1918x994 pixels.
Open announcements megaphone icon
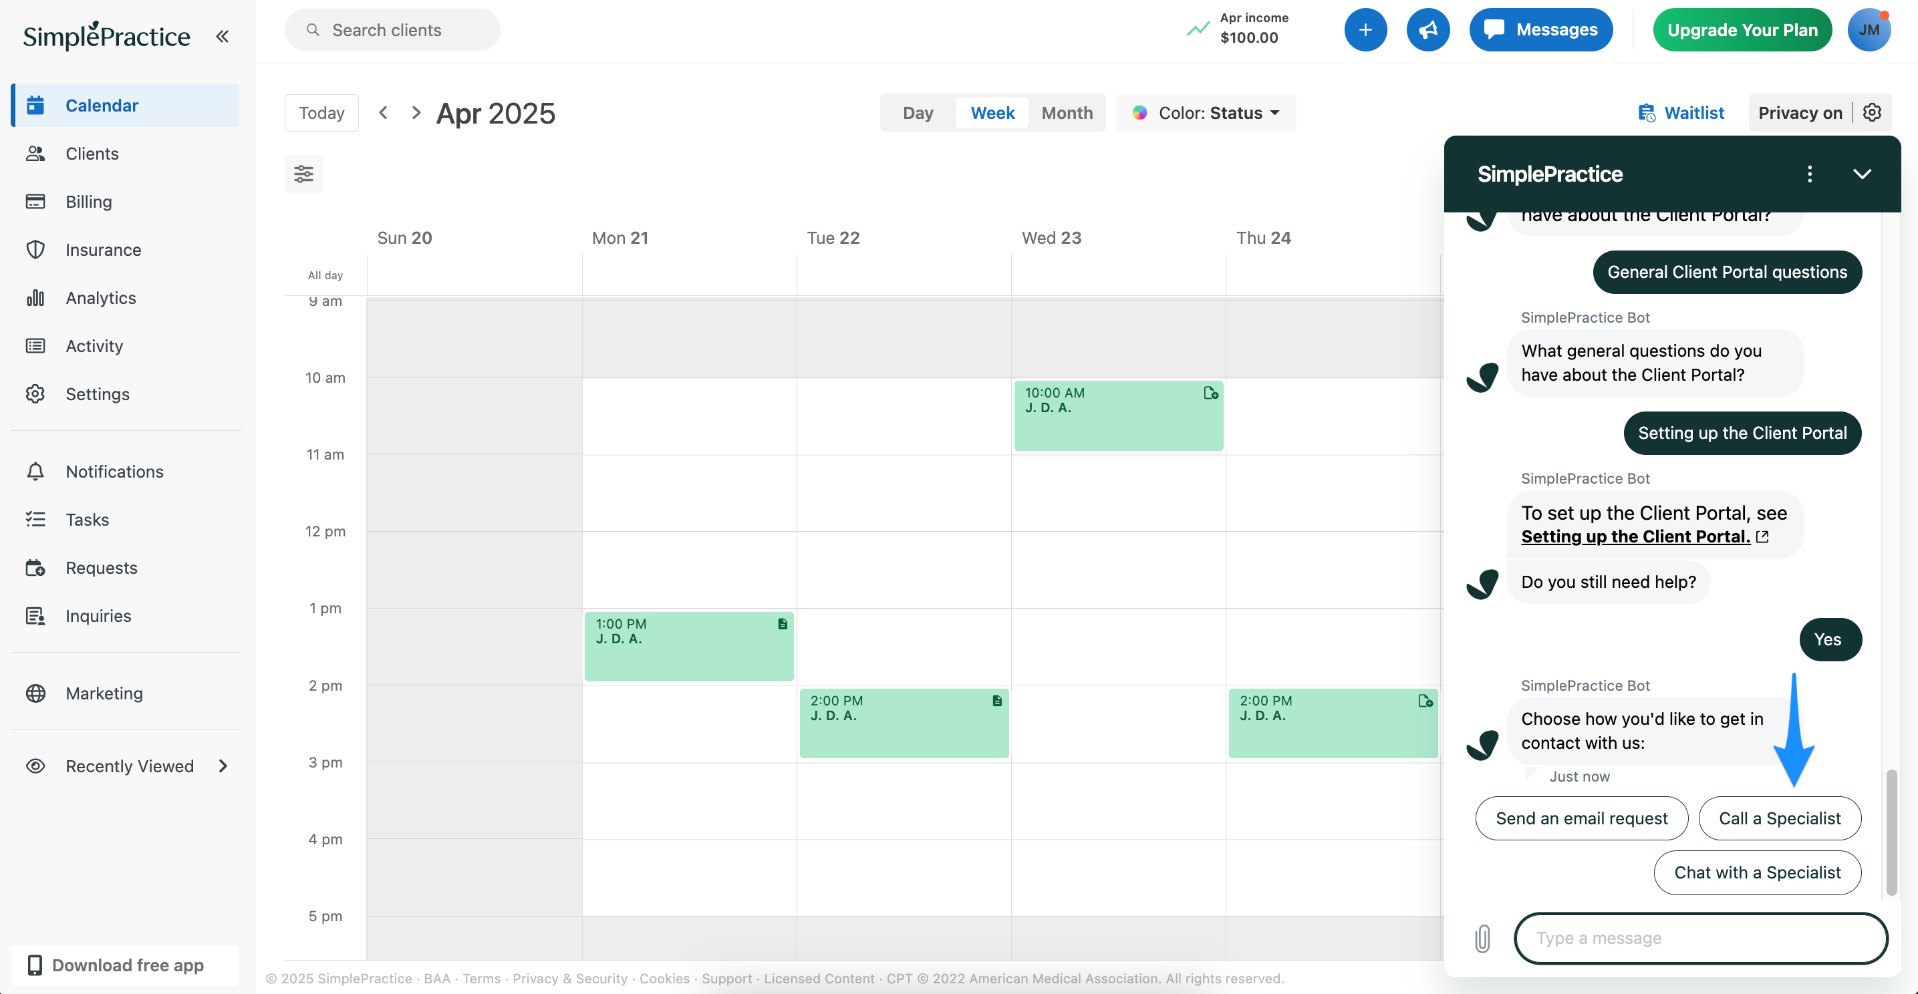tap(1427, 30)
